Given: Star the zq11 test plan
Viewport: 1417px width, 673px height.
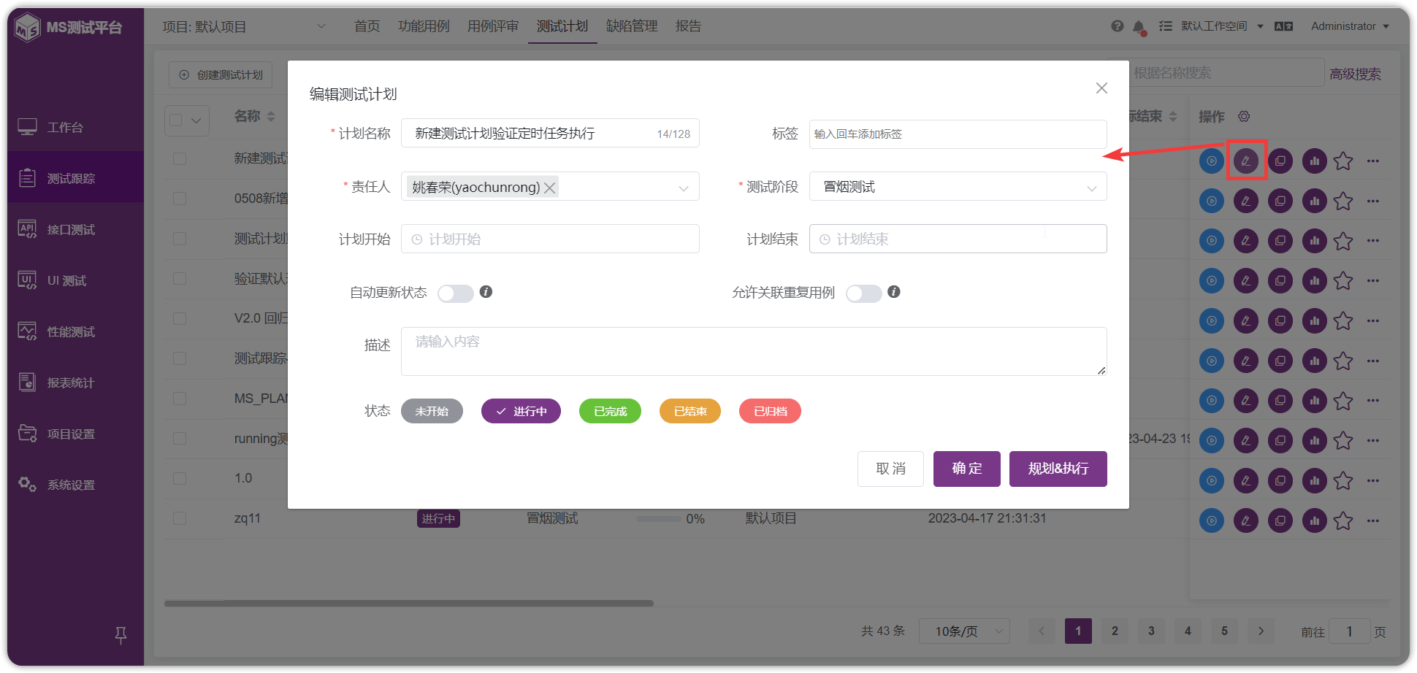Looking at the screenshot, I should click(x=1343, y=520).
